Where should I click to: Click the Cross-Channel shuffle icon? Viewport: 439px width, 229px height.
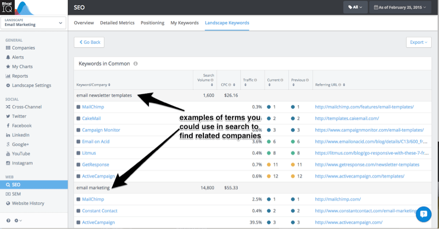pyautogui.click(x=8, y=107)
